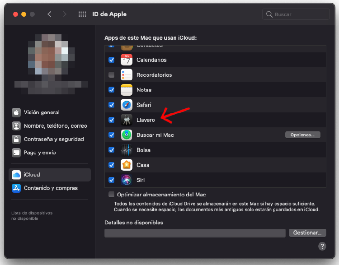Viewport: 339px width, 265px height.
Task: Click the Siri label
Action: click(x=141, y=180)
